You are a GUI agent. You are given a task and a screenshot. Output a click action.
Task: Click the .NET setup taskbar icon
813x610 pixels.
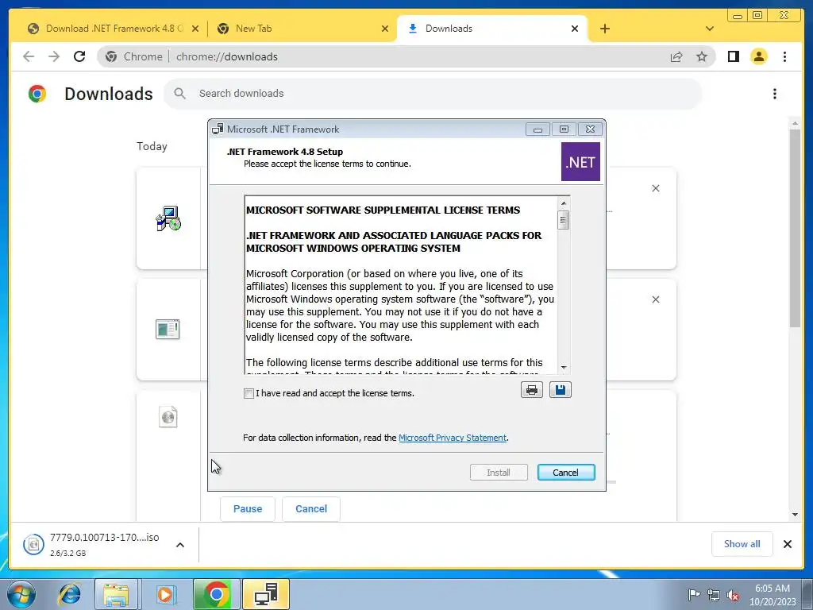[266, 594]
